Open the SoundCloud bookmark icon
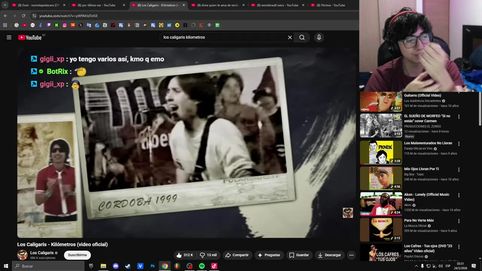 (x=73, y=25)
